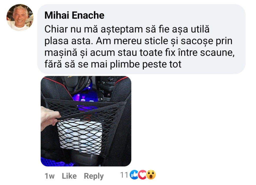Viewport: 256px width, 185px height.
Task: Open Mihai Enache's profile avatar
Action: coord(20,17)
